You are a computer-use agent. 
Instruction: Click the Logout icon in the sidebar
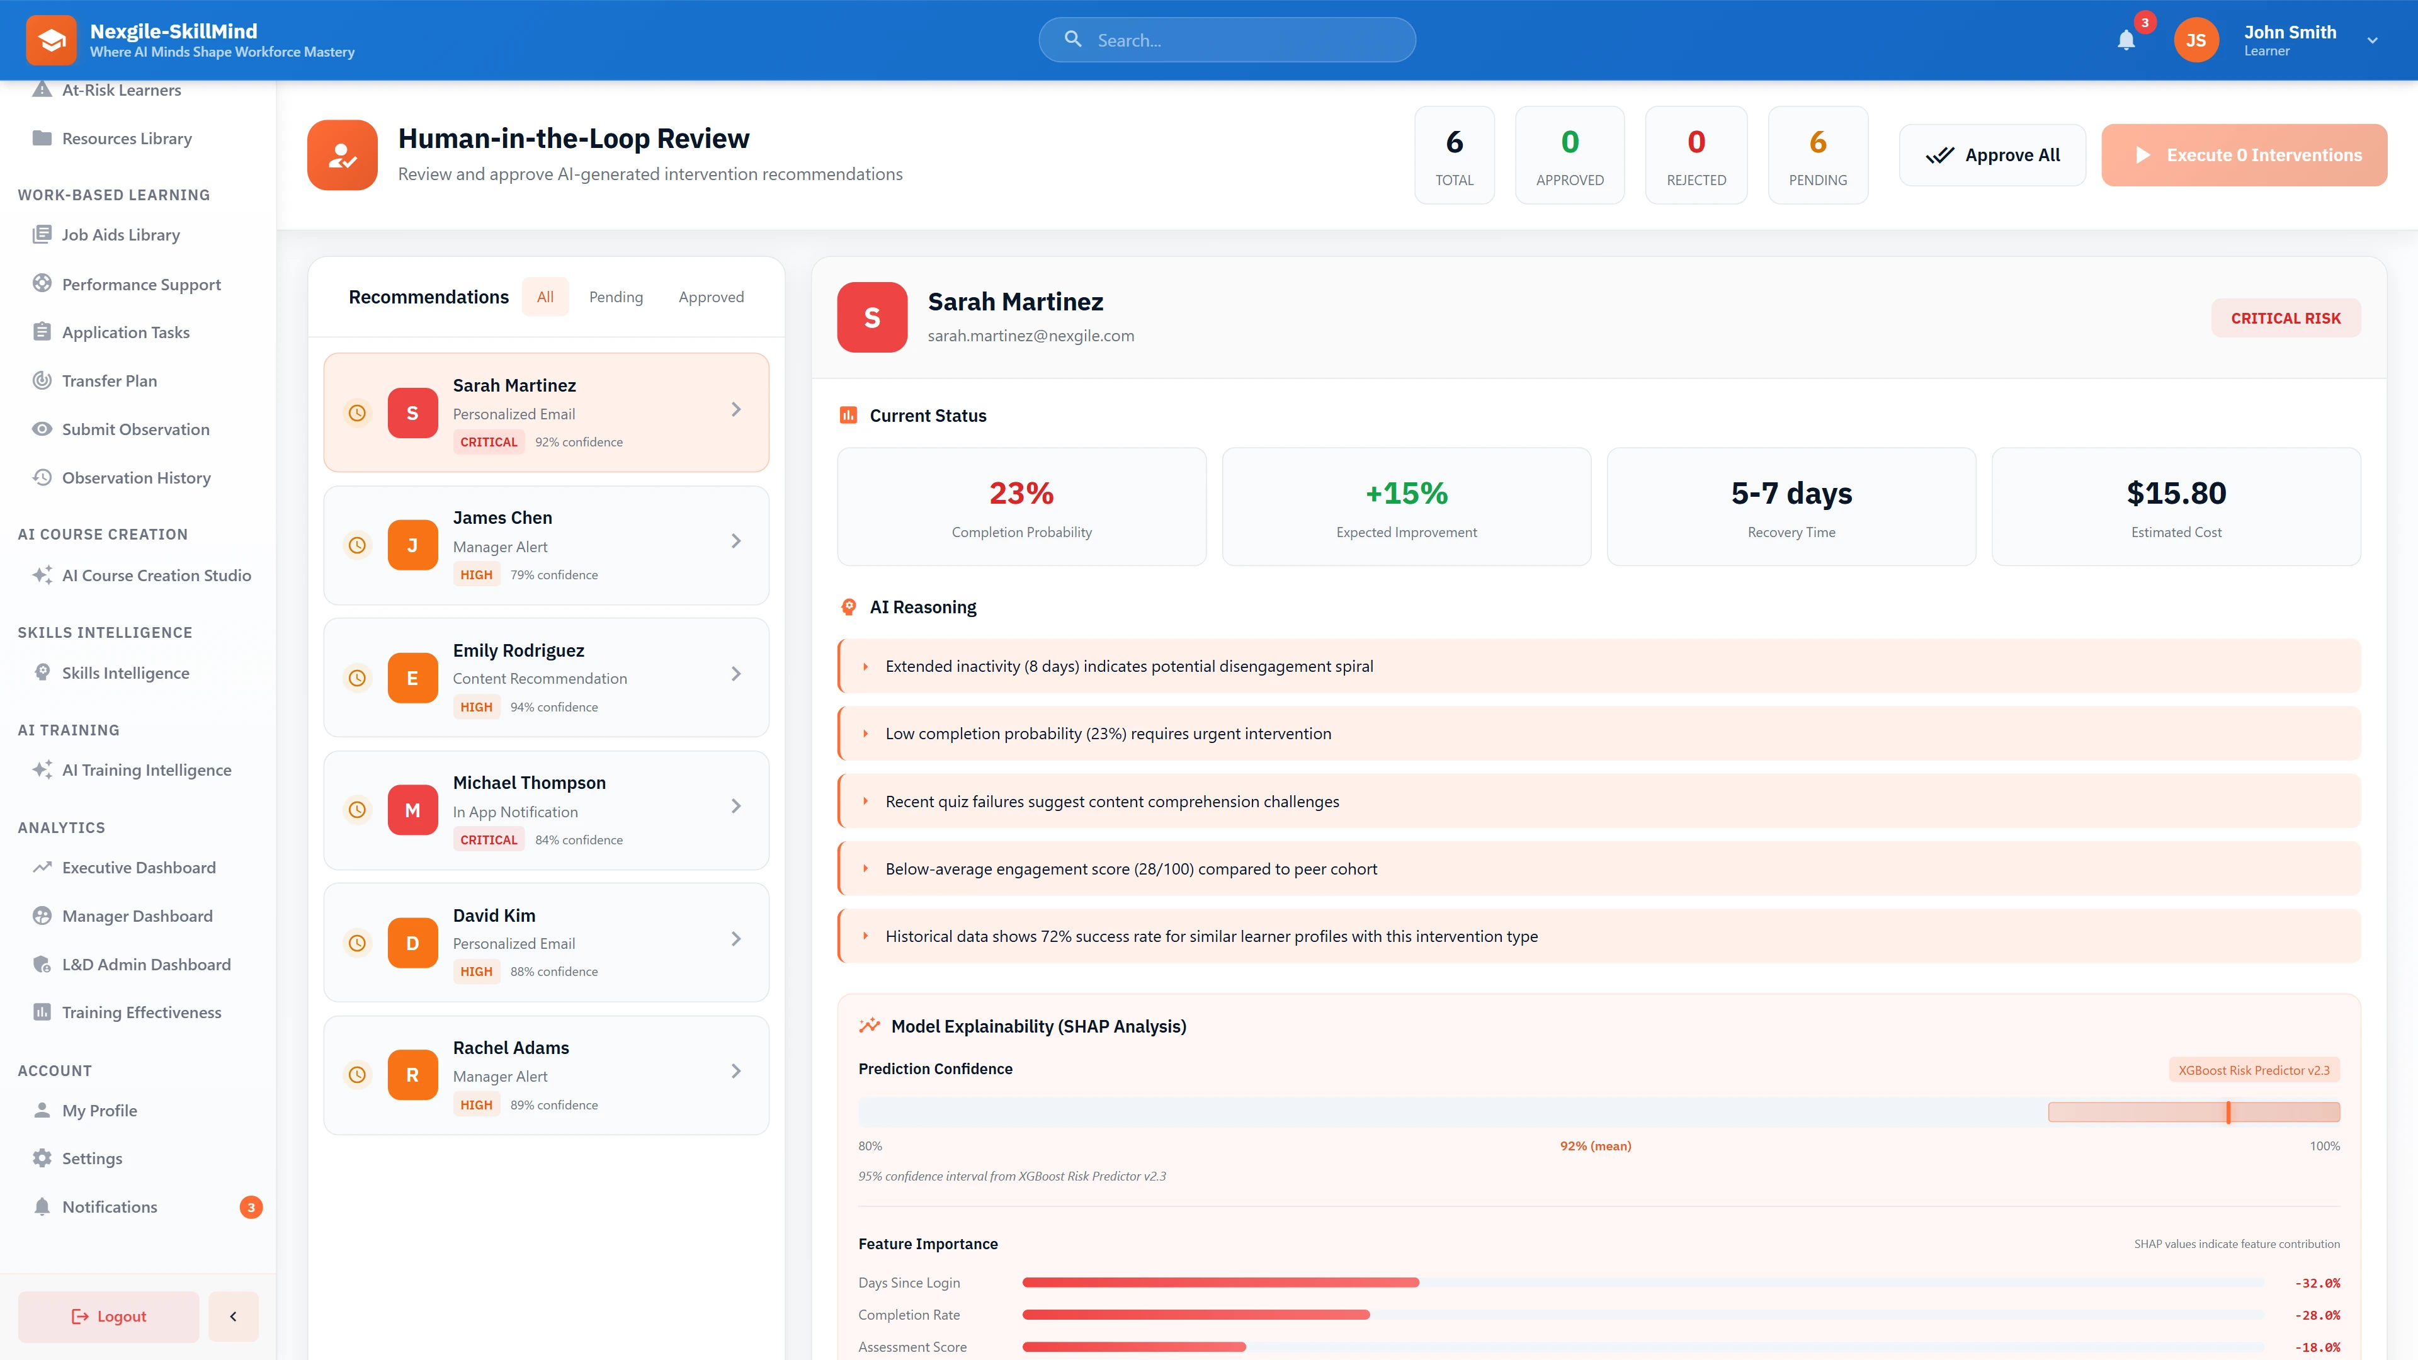pos(80,1316)
